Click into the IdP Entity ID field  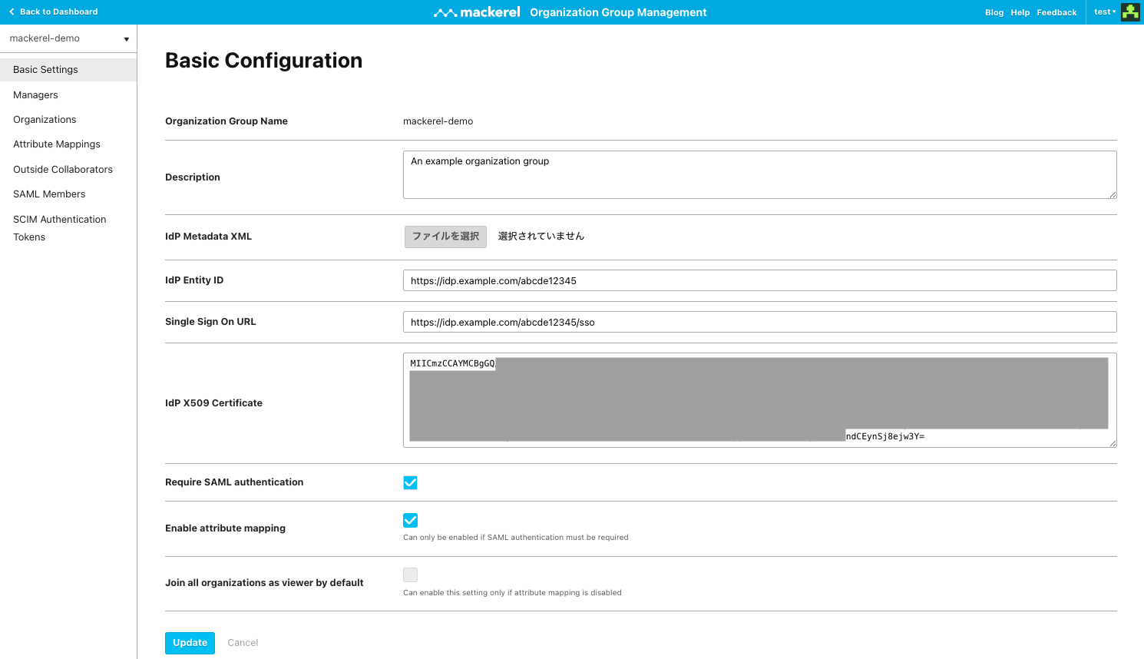click(760, 280)
